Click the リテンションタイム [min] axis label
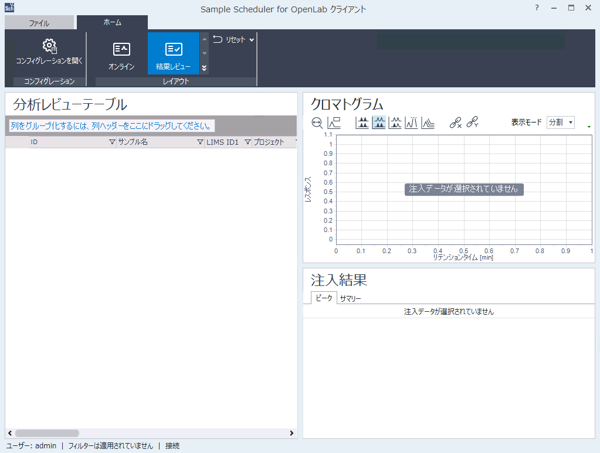The image size is (600, 453). (x=463, y=258)
